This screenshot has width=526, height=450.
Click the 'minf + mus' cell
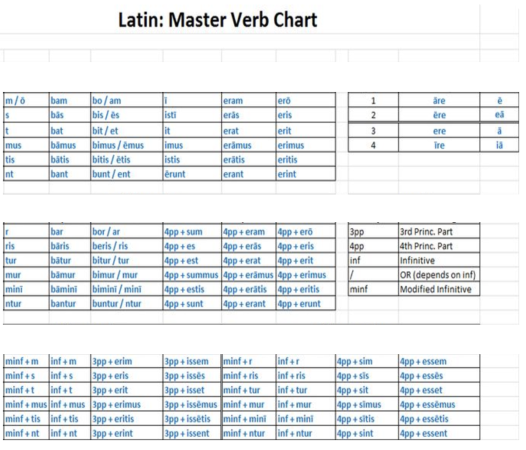(26, 404)
